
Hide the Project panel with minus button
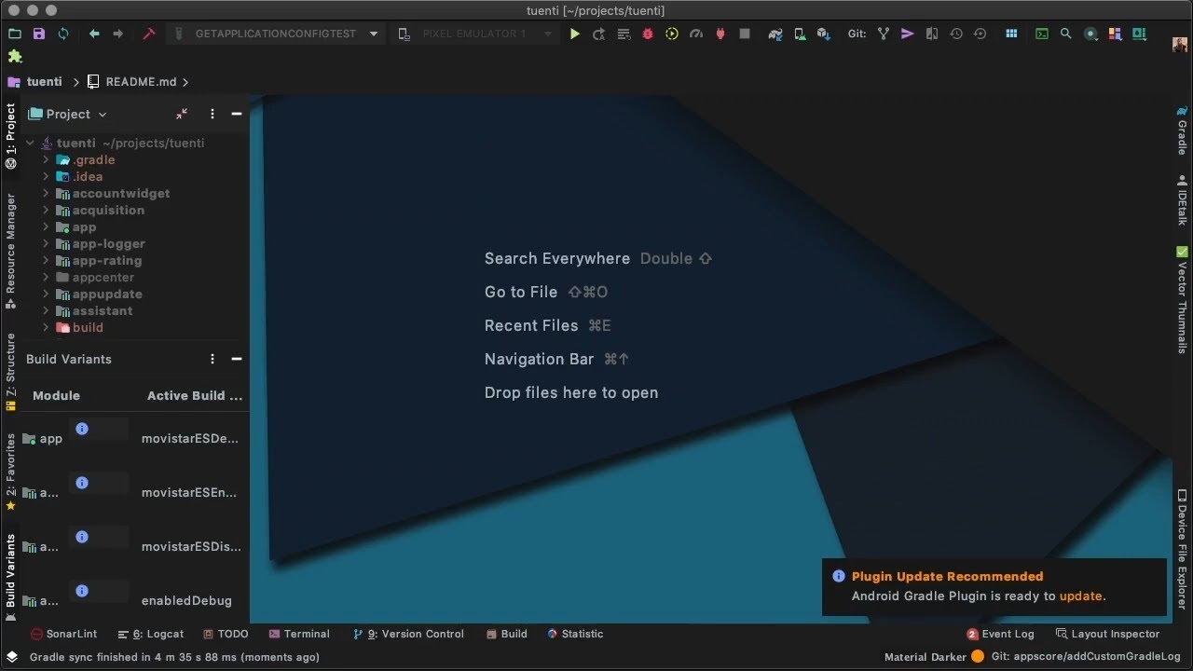tap(237, 114)
